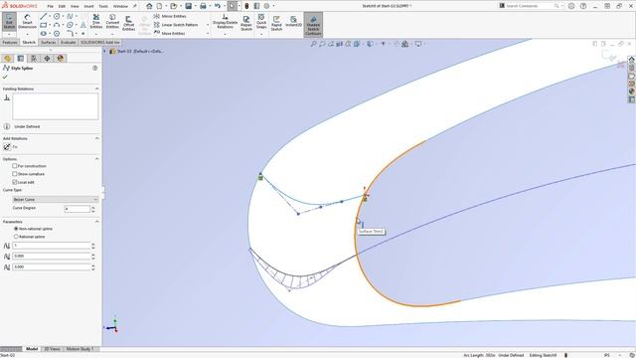Click the Repair Sketch tool
636x358 pixels.
click(x=246, y=23)
